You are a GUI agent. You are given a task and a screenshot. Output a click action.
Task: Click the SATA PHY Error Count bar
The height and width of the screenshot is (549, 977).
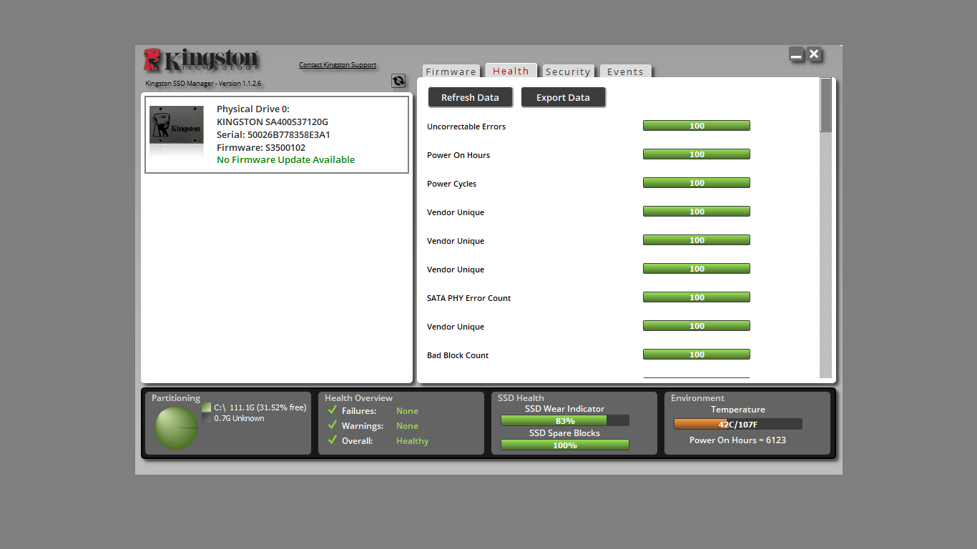coord(697,297)
